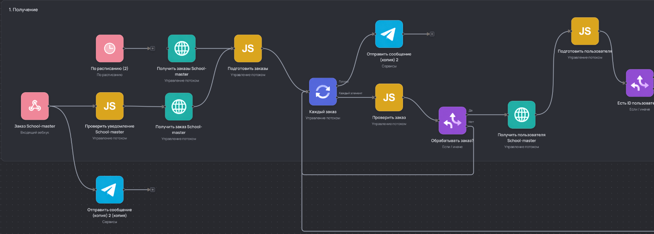
Task: Select the 'Подготовить заказы' JS node icon
Action: 248,49
